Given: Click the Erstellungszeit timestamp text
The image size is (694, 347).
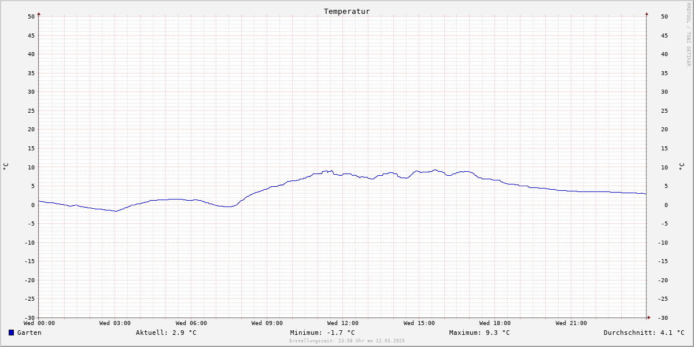Looking at the screenshot, I should tap(347, 341).
